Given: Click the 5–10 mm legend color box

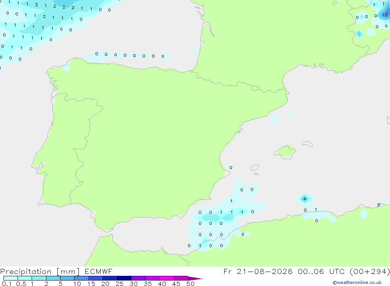Looking at the screenshot, I should click(x=67, y=278).
